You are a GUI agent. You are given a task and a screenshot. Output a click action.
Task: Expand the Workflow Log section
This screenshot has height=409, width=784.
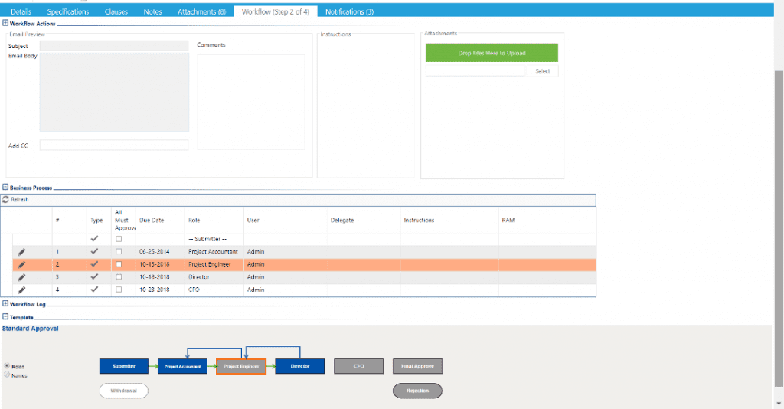point(5,303)
